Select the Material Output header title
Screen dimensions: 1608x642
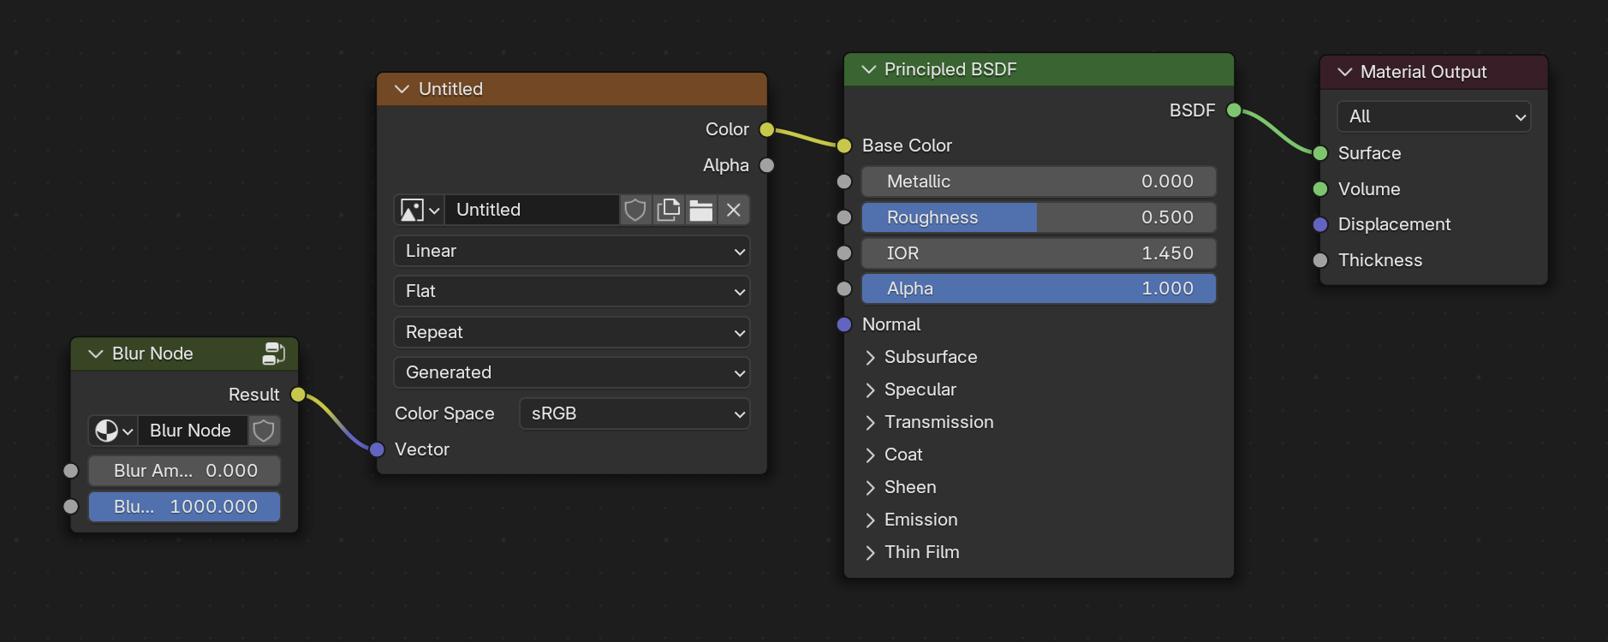[x=1423, y=72]
